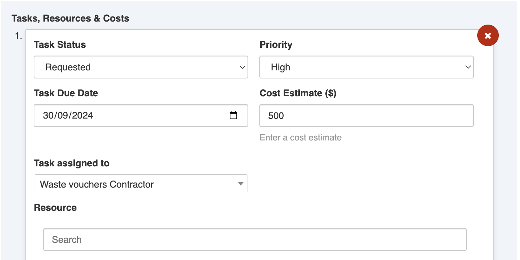Image resolution: width=520 pixels, height=260 pixels.
Task: Open the Task assigned to dropdown arrow
Action: point(240,184)
